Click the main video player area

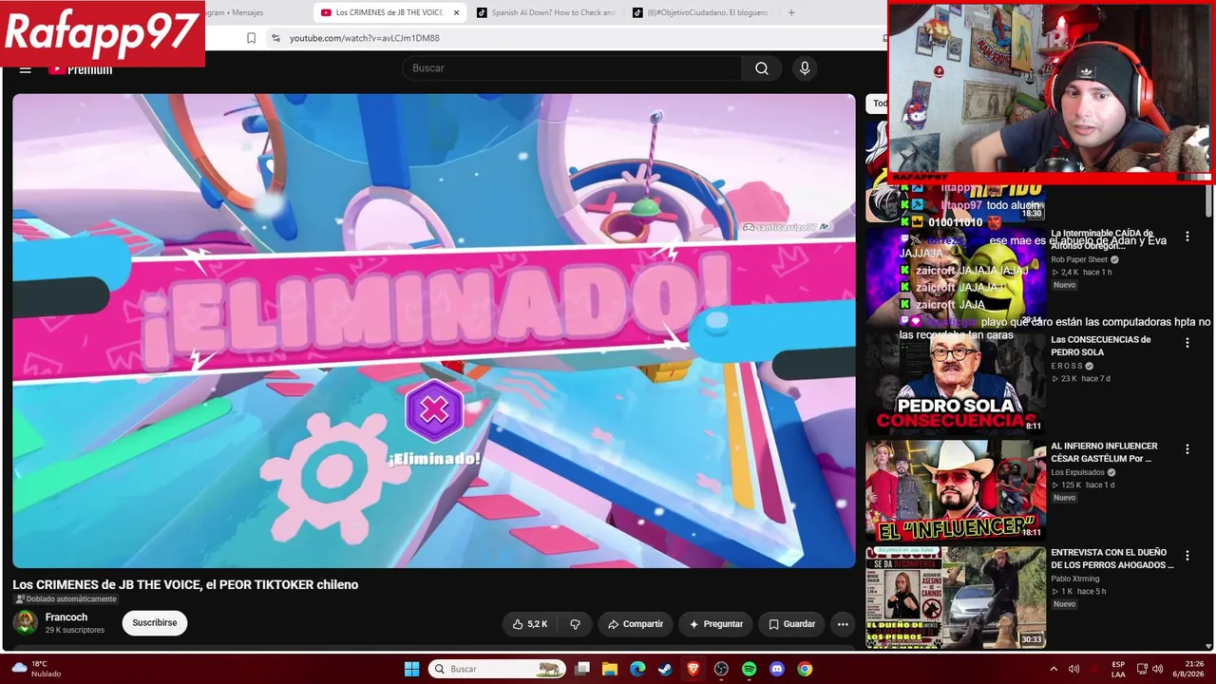point(434,331)
